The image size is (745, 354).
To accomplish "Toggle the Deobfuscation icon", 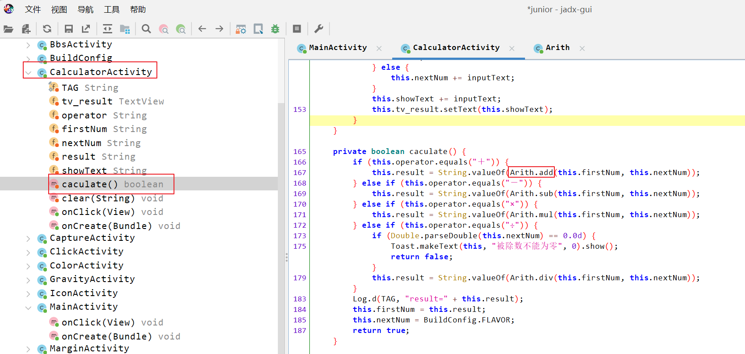I will coord(241,29).
